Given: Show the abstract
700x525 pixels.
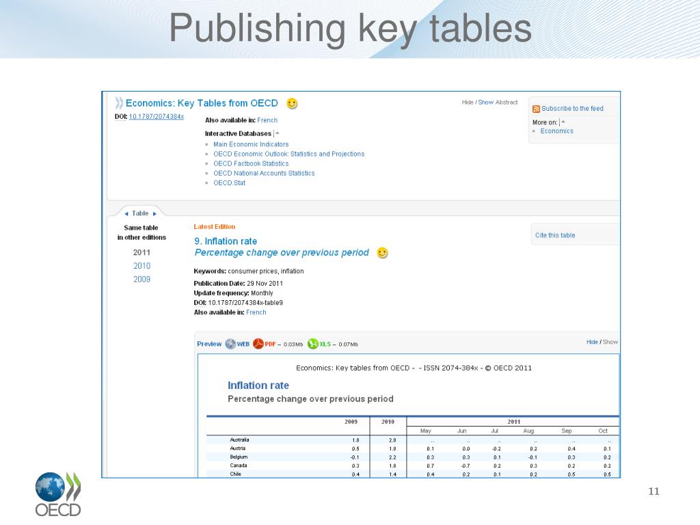Looking at the screenshot, I should click(x=486, y=103).
